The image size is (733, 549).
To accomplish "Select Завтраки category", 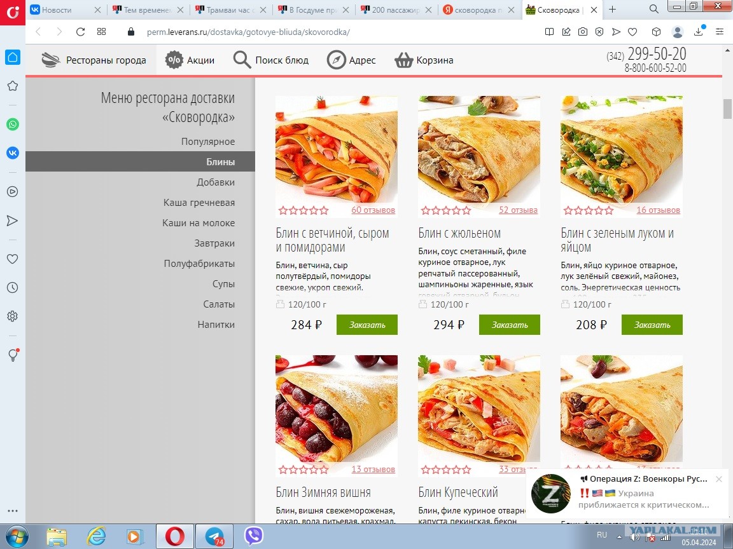I will point(214,243).
